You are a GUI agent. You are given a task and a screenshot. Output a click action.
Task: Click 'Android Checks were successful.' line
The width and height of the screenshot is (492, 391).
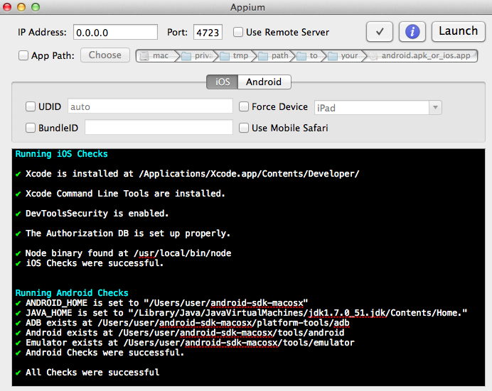click(x=100, y=353)
